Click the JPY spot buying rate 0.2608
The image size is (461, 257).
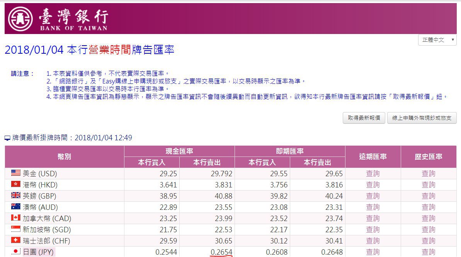277,252
